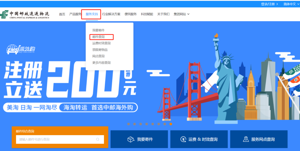Open the 便民服务 menu

tap(131, 14)
